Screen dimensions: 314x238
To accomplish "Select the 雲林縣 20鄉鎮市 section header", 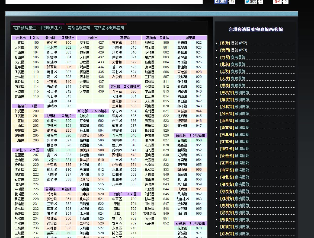I will [125, 87].
